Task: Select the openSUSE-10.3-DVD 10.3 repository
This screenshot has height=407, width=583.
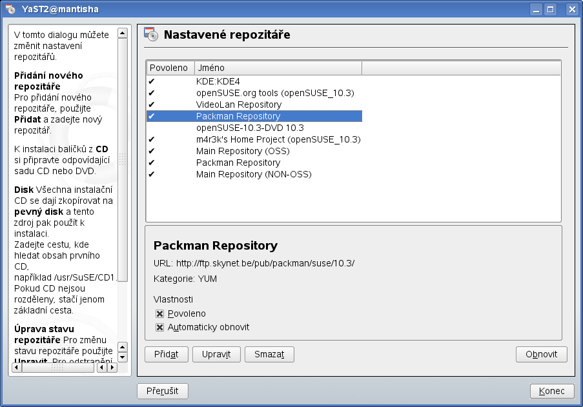Action: click(x=254, y=128)
